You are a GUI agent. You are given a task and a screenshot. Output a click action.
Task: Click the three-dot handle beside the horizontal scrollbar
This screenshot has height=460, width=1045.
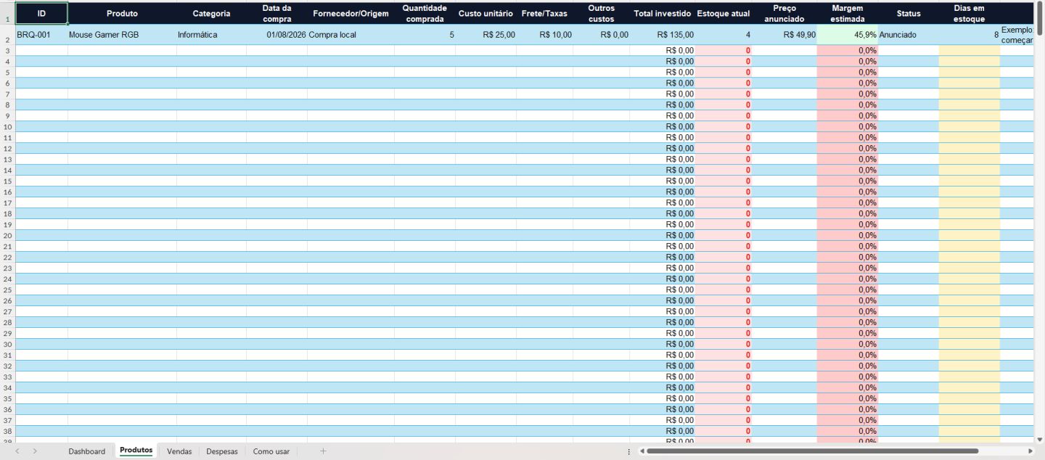coord(628,451)
